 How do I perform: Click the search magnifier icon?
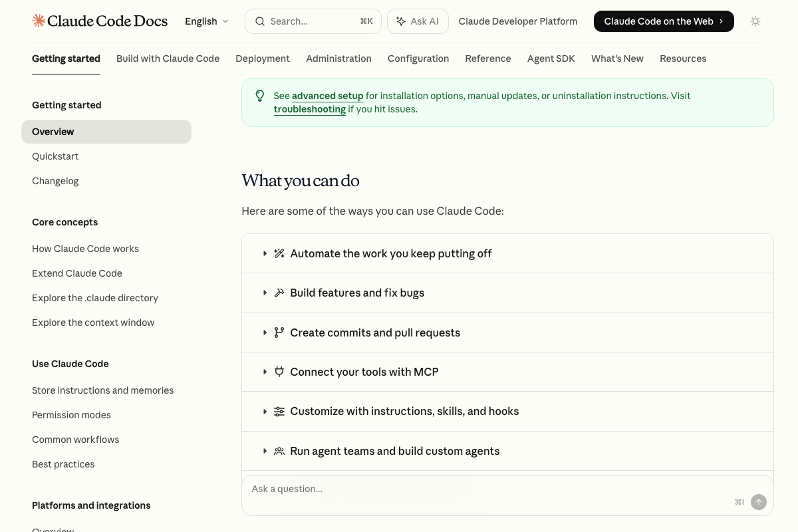click(260, 21)
